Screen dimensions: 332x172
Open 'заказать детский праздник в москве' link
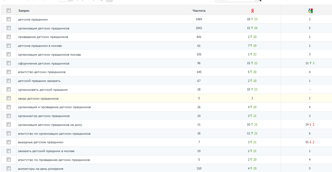(46, 151)
